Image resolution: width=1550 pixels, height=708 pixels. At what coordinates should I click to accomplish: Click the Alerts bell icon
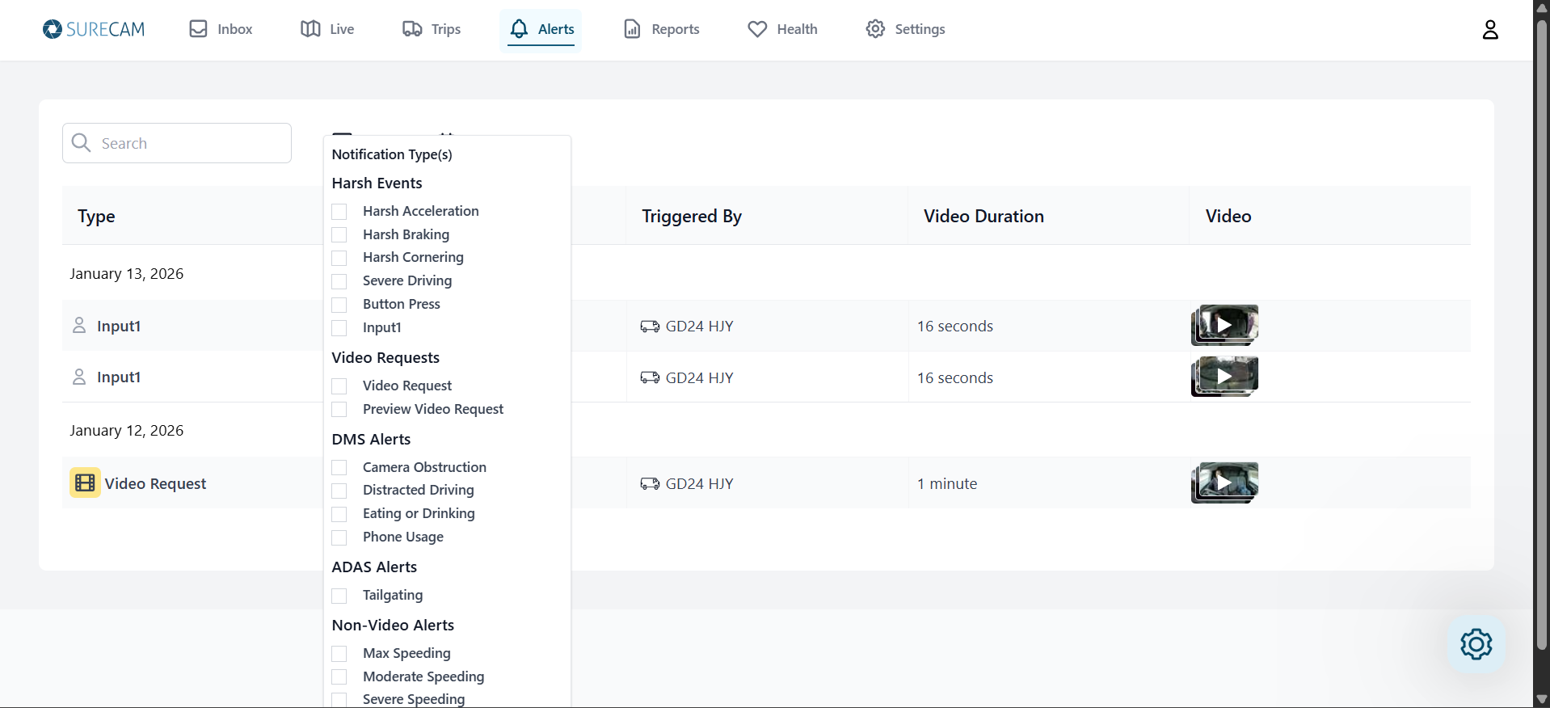[x=519, y=29]
